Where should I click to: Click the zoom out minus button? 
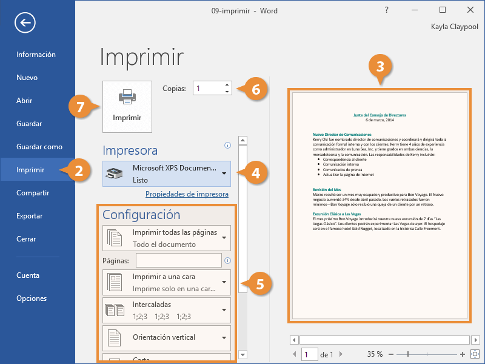point(391,354)
